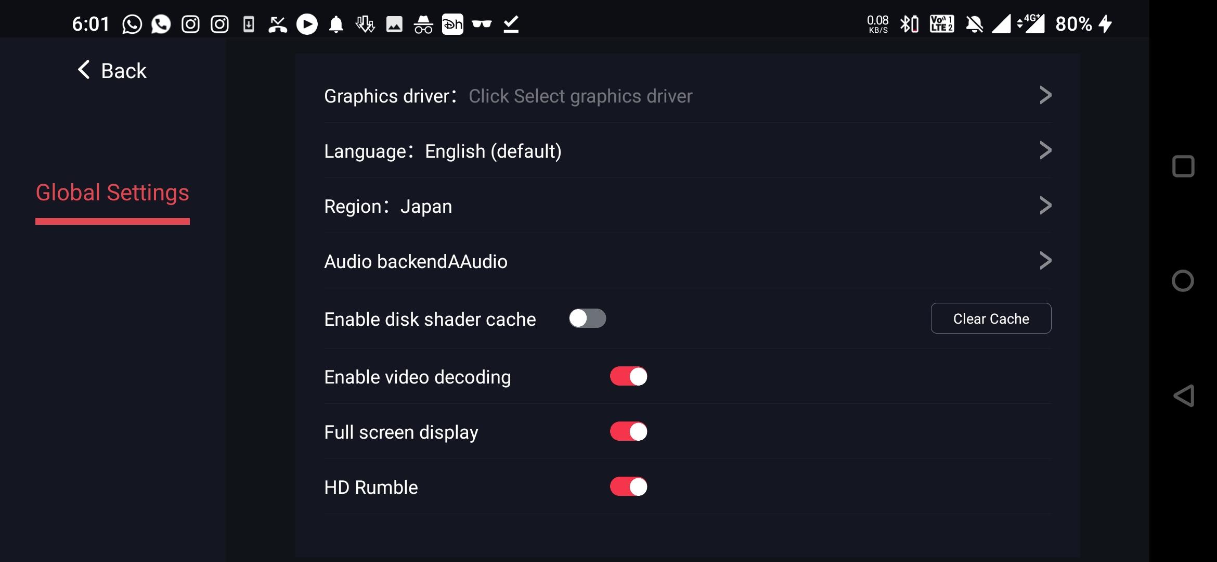
Task: Expand Language selection dropdown
Action: point(687,151)
